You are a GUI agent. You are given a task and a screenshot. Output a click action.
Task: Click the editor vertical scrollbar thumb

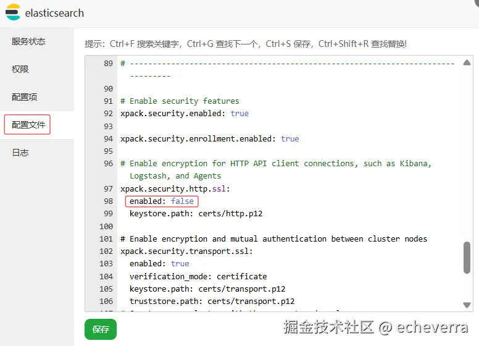[467, 258]
